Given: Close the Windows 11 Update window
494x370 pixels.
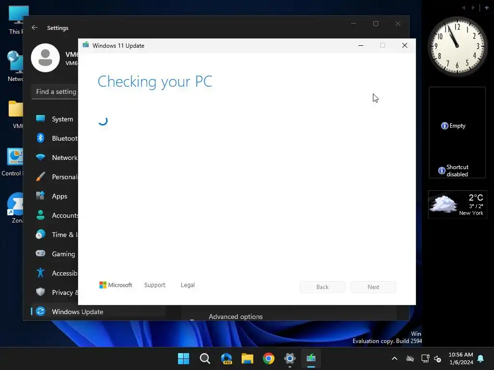Looking at the screenshot, I should pos(405,46).
